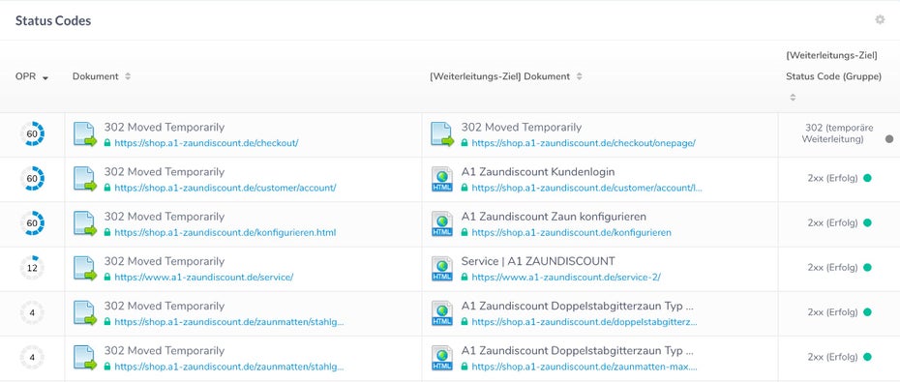Viewport: 900px width, 382px height.
Task: Sort the Status Code (Gruppe) column
Action: click(x=793, y=98)
